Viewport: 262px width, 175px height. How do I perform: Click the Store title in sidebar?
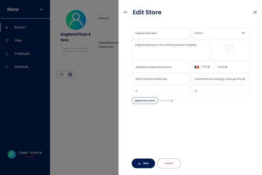pos(12,9)
